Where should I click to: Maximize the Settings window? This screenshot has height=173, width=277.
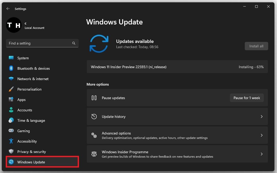tap(256, 7)
